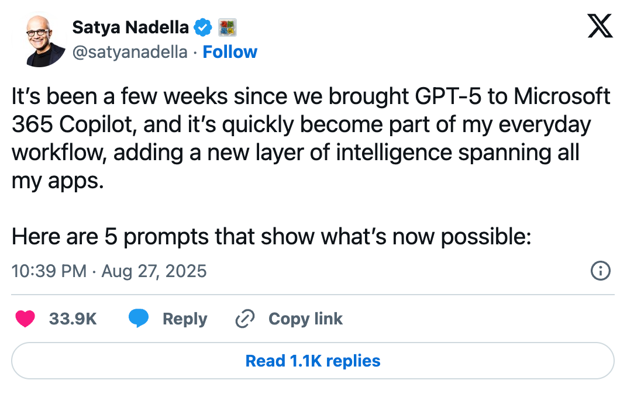Viewport: 627px width, 394px height.
Task: Open the @satyanadella handle link
Action: click(130, 52)
